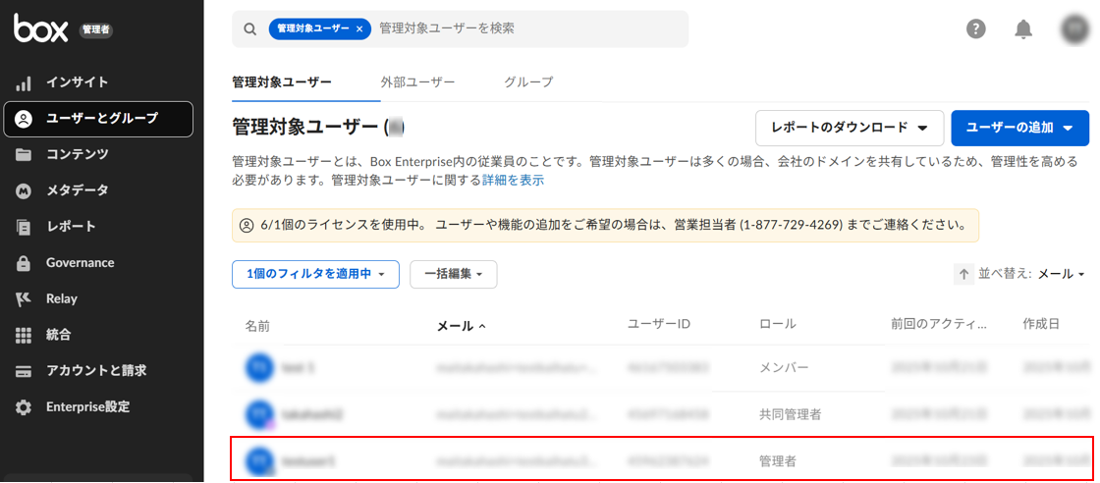The height and width of the screenshot is (483, 1100).
Task: Open Enterprise設定 settings
Action: [x=87, y=406]
